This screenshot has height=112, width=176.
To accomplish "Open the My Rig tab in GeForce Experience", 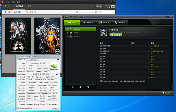I will (x=104, y=23).
